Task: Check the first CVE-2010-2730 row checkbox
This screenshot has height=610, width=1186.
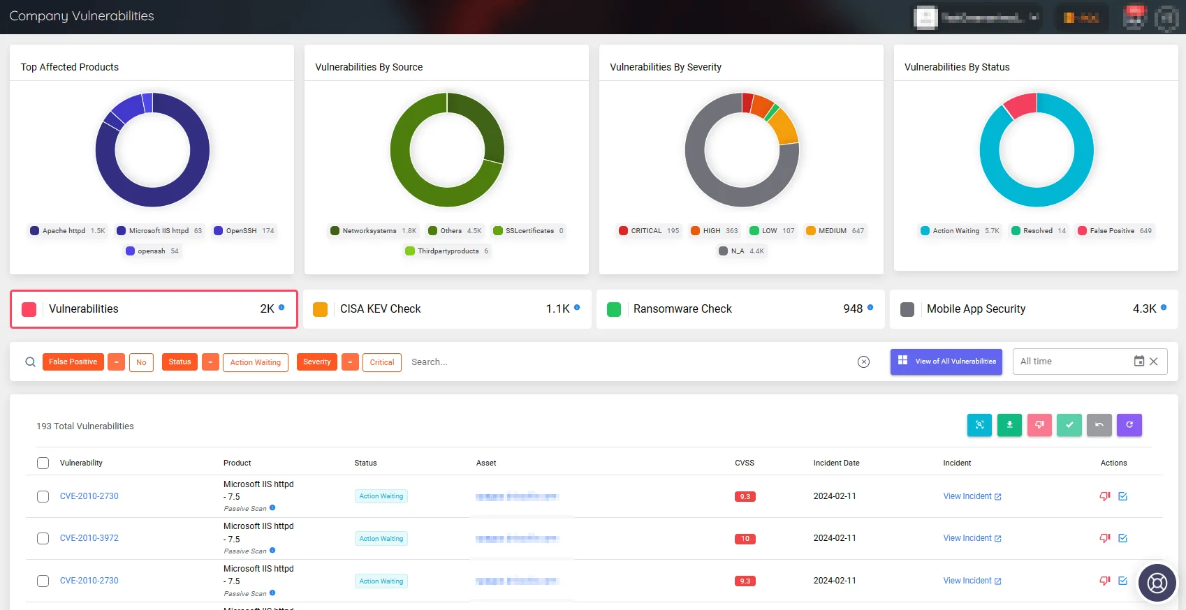Action: [x=43, y=496]
